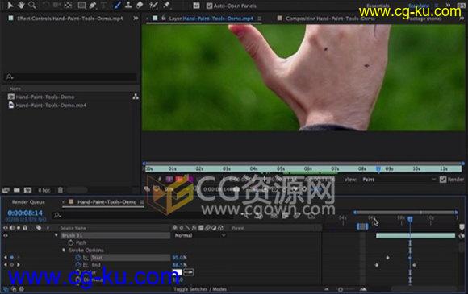This screenshot has height=294, width=468.
Task: Select the Selection arrow tool
Action: (x=10, y=5)
